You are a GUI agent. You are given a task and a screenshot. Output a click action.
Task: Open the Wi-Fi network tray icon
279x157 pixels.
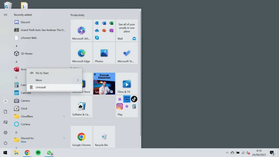[x=243, y=153]
